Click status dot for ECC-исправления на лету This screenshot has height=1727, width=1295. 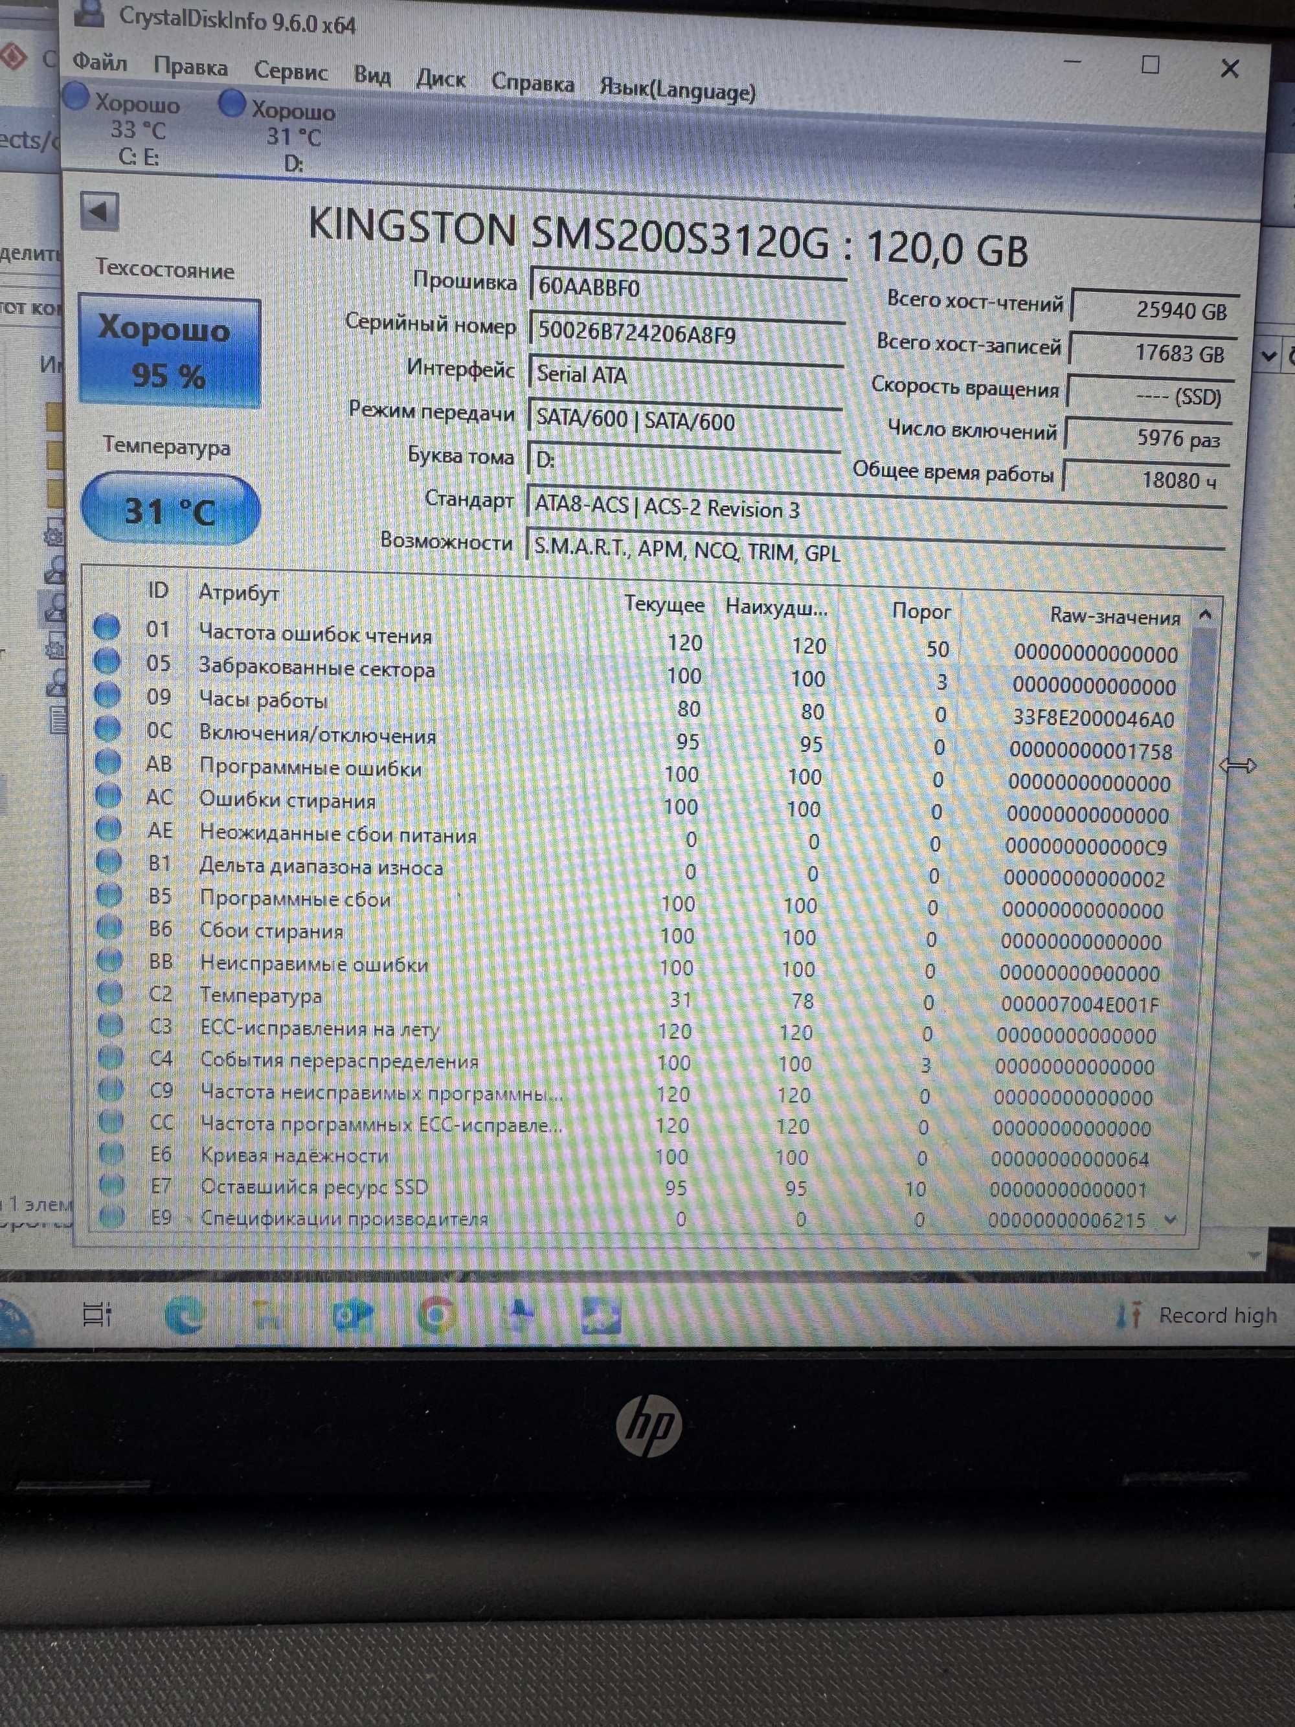tap(111, 1025)
